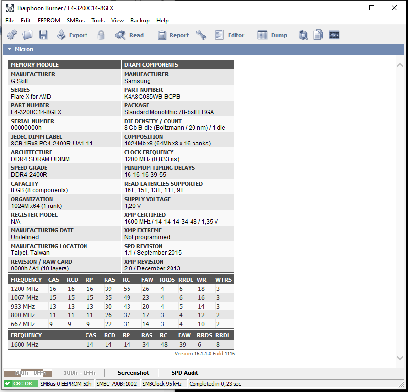Click the MEMORY MODULE column header
The height and width of the screenshot is (392, 408).
(x=64, y=65)
